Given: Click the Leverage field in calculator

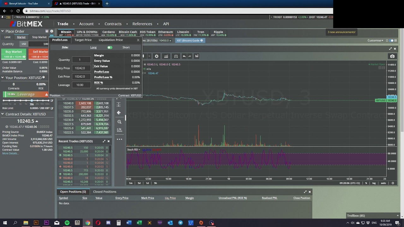Looking at the screenshot, I should pos(81,85).
